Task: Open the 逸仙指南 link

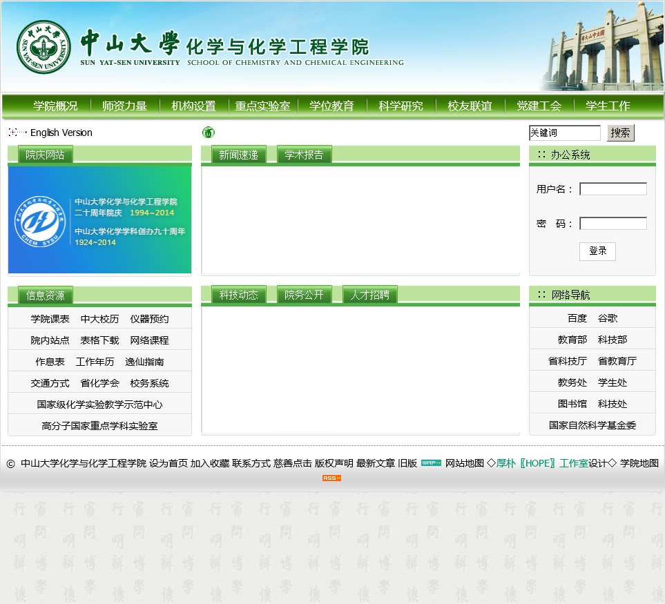Action: [144, 362]
